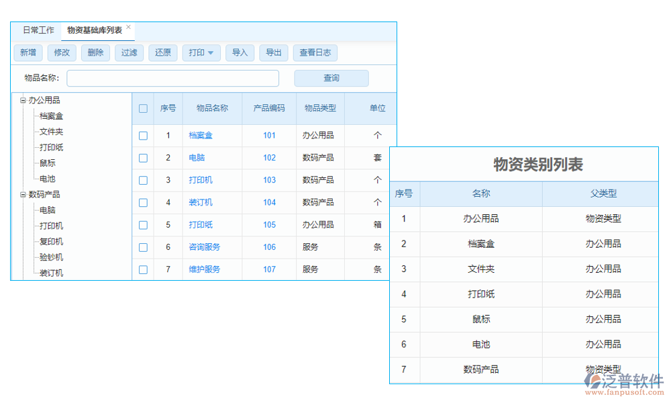Click 还原 to restore the list

pos(162,53)
